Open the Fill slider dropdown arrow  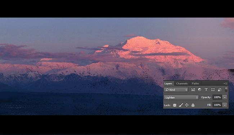tap(225, 105)
